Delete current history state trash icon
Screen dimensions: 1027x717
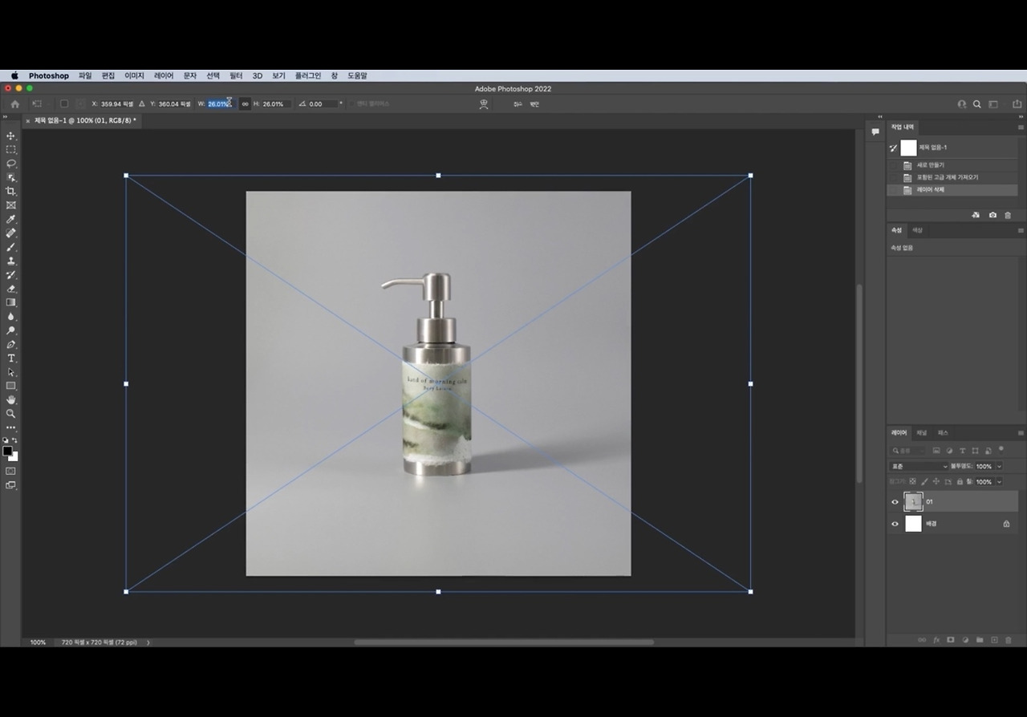[1008, 215]
